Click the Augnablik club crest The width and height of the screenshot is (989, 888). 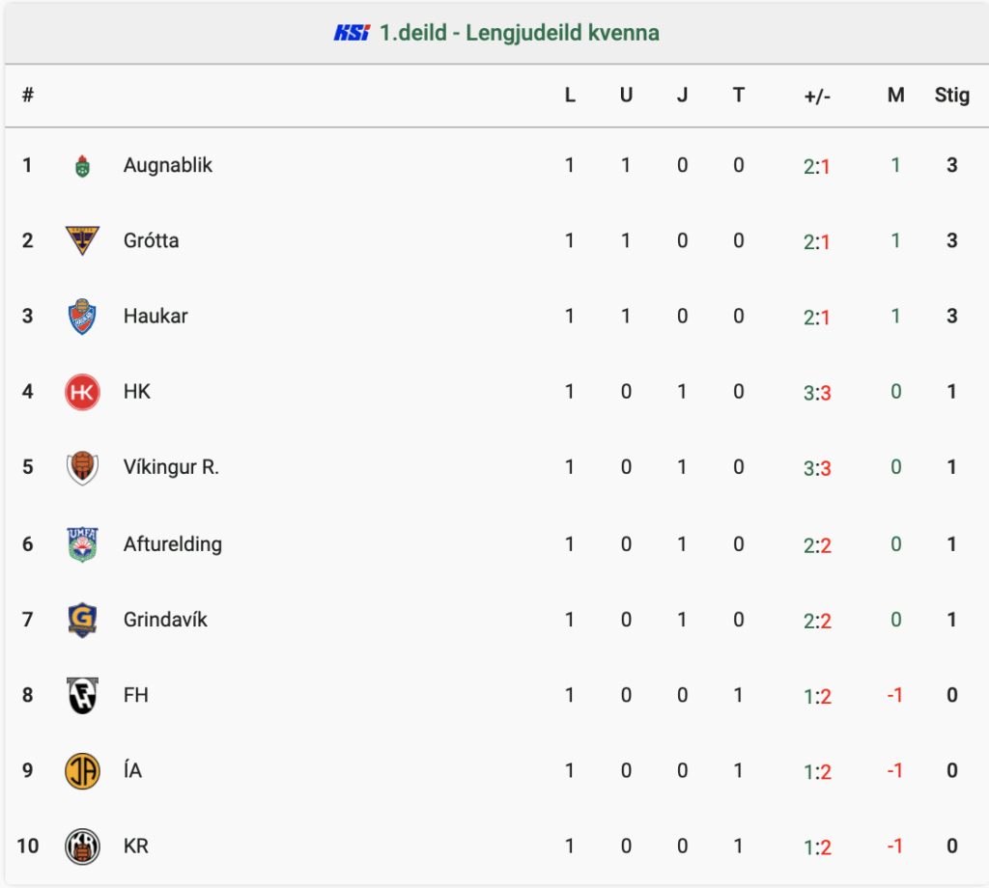(83, 166)
